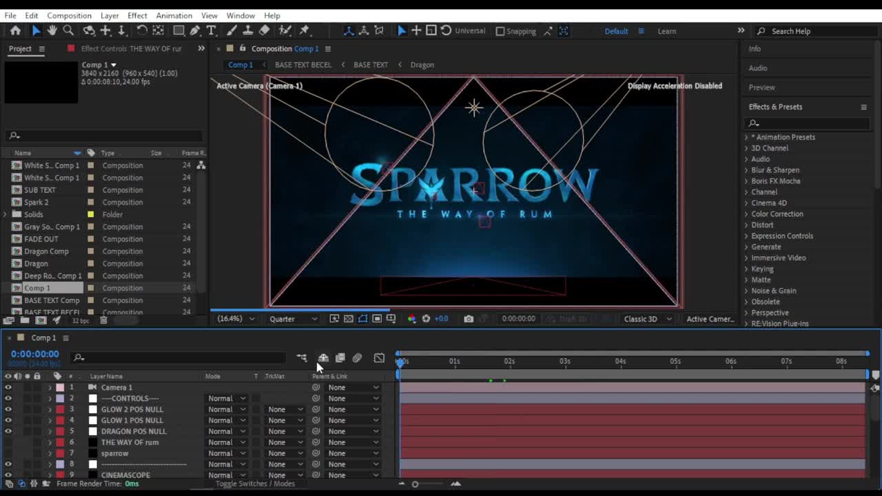Toggle mask and shape path visibility icon
882x496 pixels.
[362, 318]
